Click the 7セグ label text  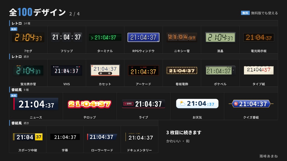28,51
